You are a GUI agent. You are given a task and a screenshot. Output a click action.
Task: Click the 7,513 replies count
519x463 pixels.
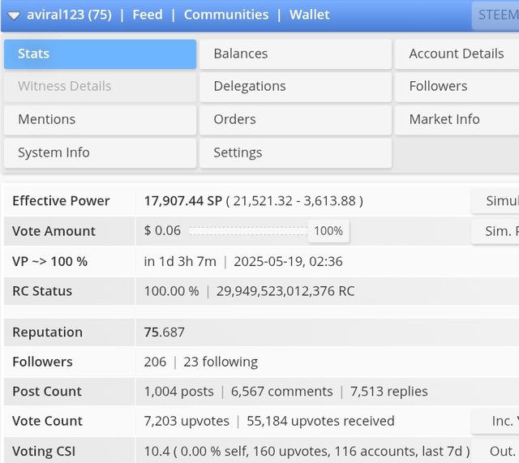pyautogui.click(x=389, y=392)
